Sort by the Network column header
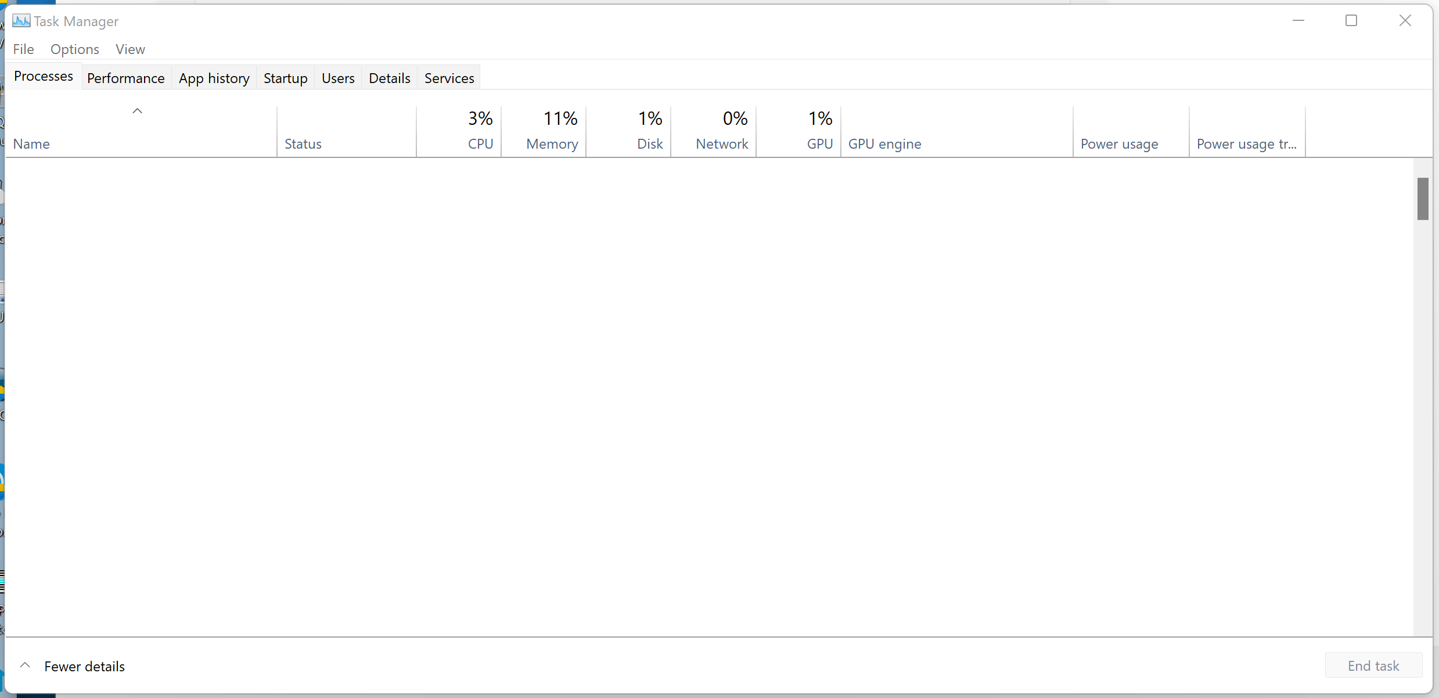This screenshot has width=1439, height=698. pyautogui.click(x=714, y=131)
